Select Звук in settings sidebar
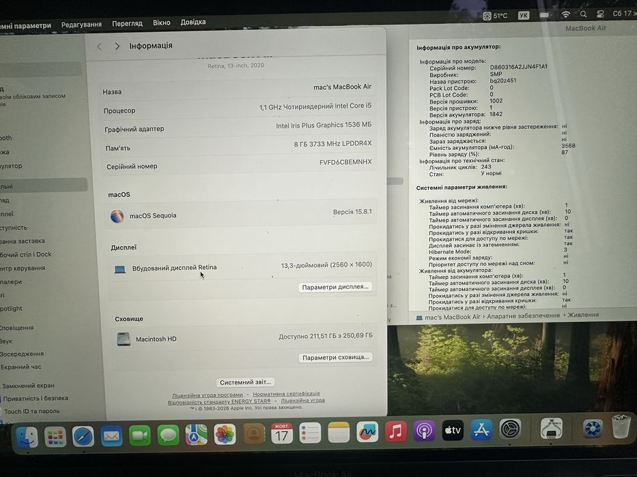 (6, 341)
